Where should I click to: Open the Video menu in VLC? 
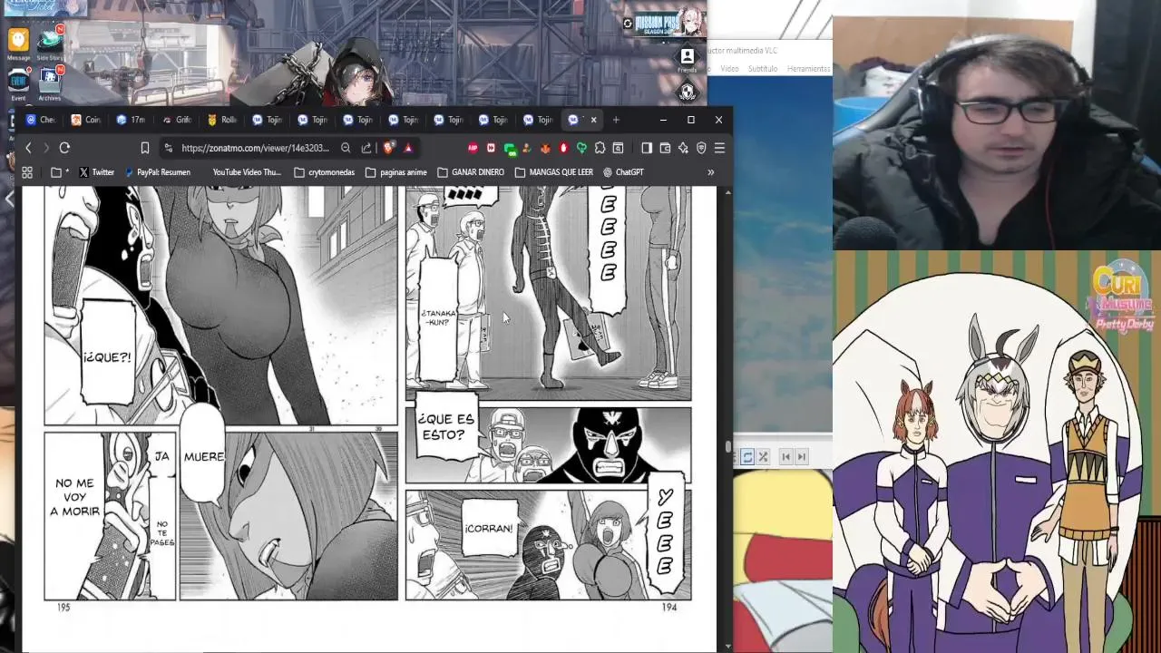pos(729,69)
